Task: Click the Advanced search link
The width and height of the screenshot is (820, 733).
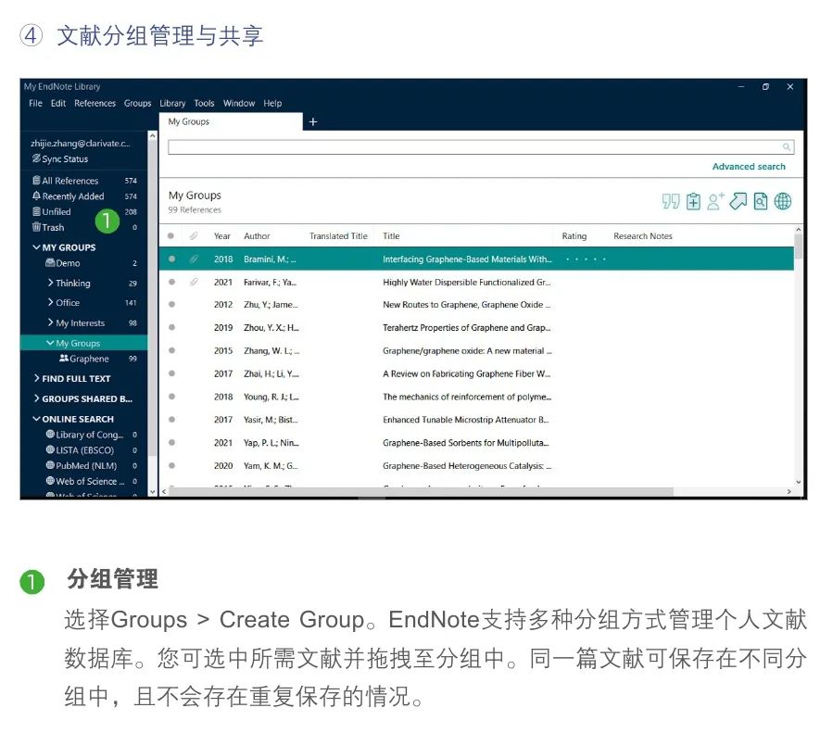Action: [749, 167]
